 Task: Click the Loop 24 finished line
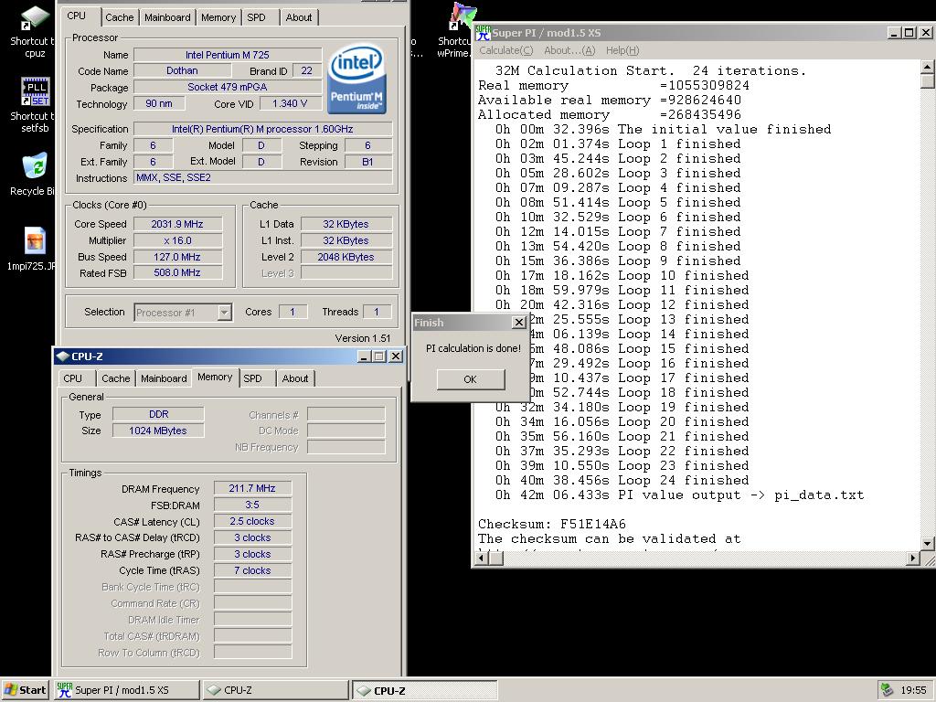coord(622,480)
